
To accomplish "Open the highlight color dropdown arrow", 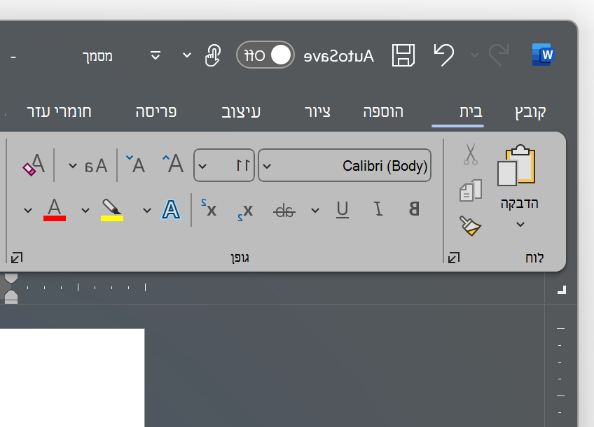I will [x=85, y=210].
